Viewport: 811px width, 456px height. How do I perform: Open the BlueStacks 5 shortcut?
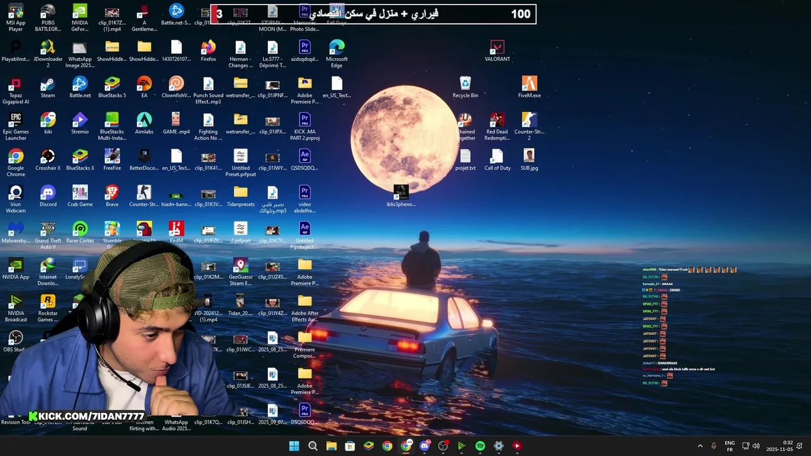(112, 87)
